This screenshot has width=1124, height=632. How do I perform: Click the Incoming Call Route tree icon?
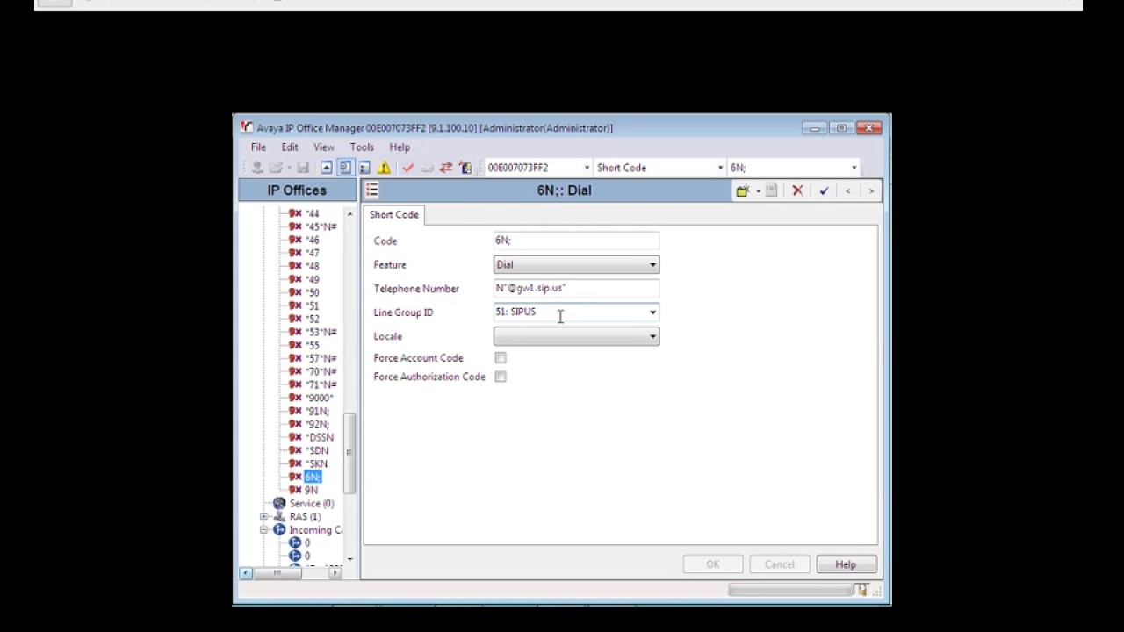[x=279, y=529]
